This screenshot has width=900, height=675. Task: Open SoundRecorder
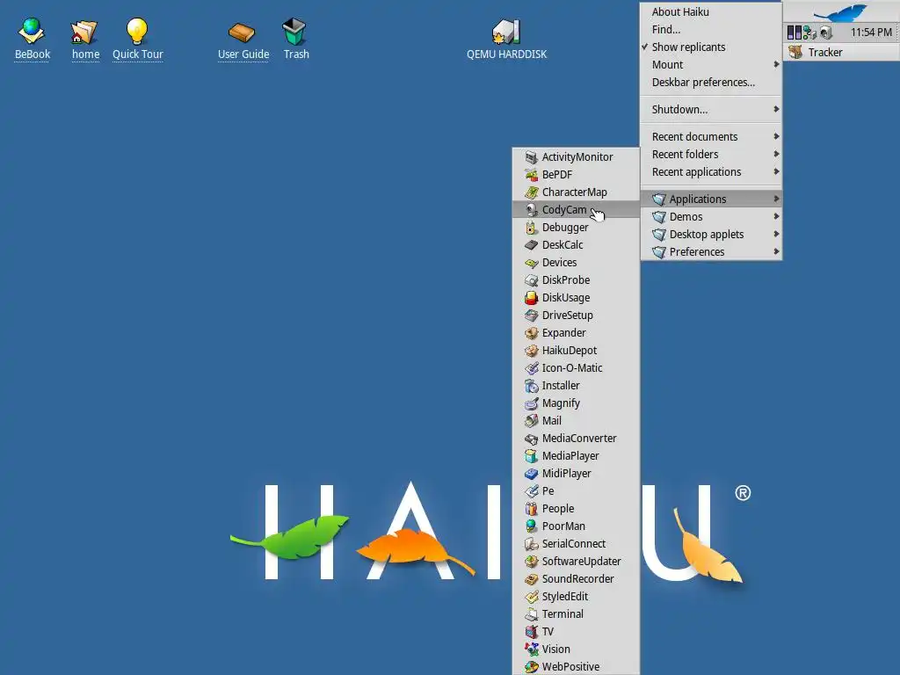pos(576,578)
